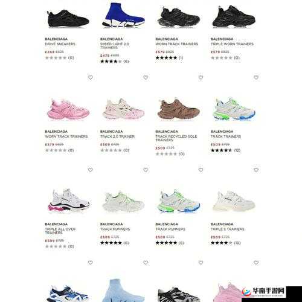Favorite the brown Track Recycled Sole Trainers
This screenshot has width=302, height=302.
tap(201, 77)
